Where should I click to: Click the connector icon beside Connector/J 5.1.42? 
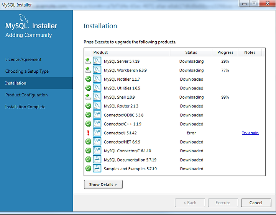click(x=97, y=133)
